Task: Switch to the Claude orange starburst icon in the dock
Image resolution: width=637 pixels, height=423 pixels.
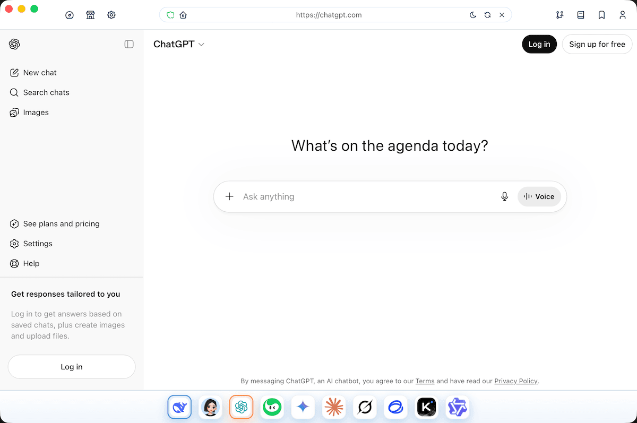Action: 334,407
